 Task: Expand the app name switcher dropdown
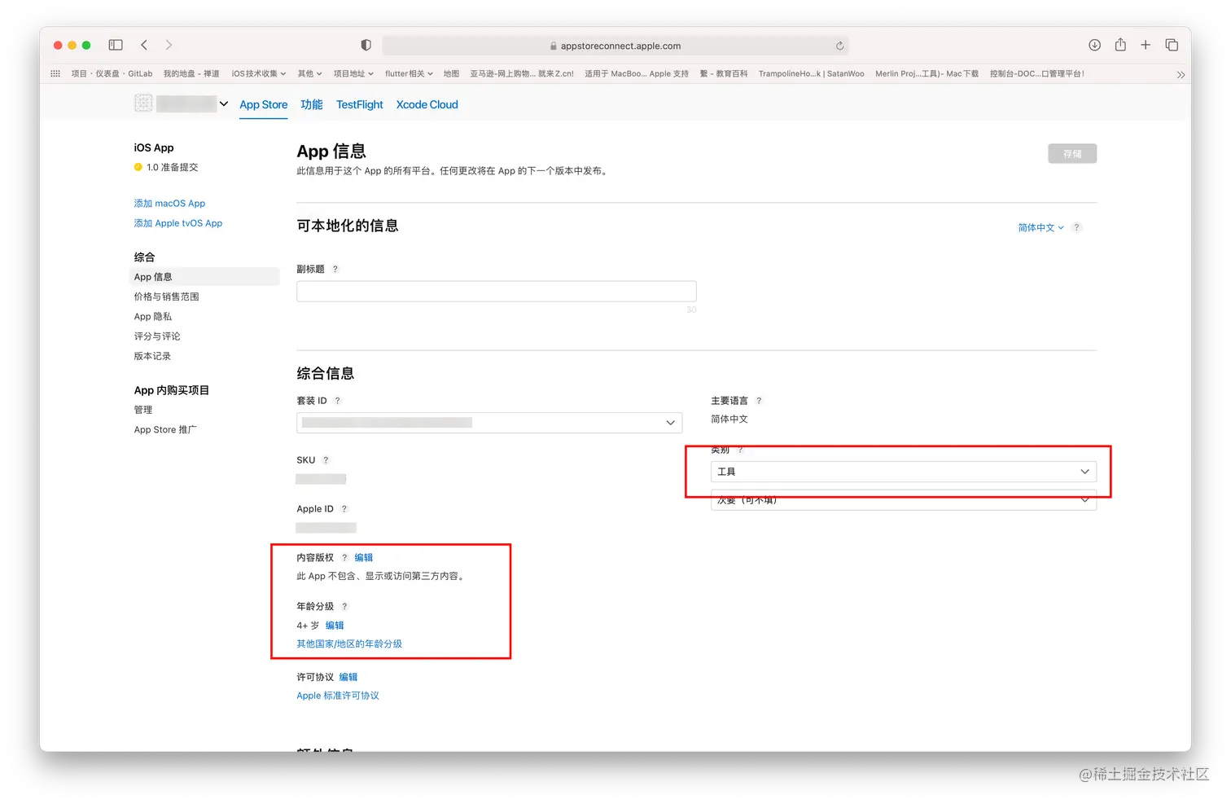tap(223, 103)
